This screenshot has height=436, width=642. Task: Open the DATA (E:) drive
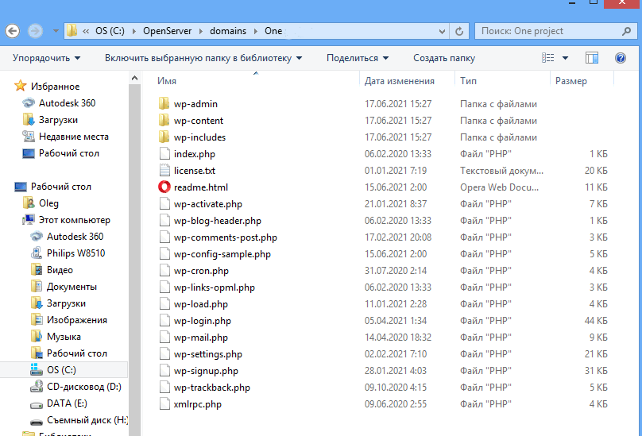tap(67, 403)
